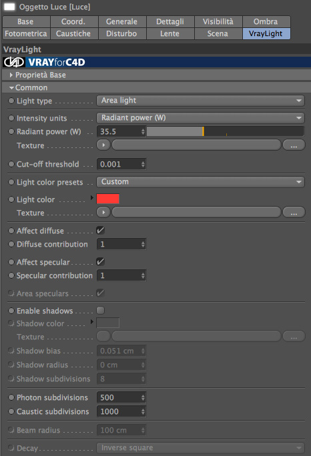Viewport: 311px width, 456px height.
Task: Click the Light type animation dot
Action: coord(11,101)
